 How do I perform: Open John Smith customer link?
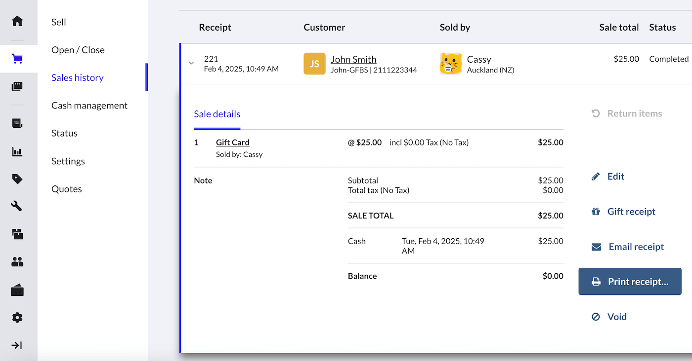pyautogui.click(x=353, y=59)
